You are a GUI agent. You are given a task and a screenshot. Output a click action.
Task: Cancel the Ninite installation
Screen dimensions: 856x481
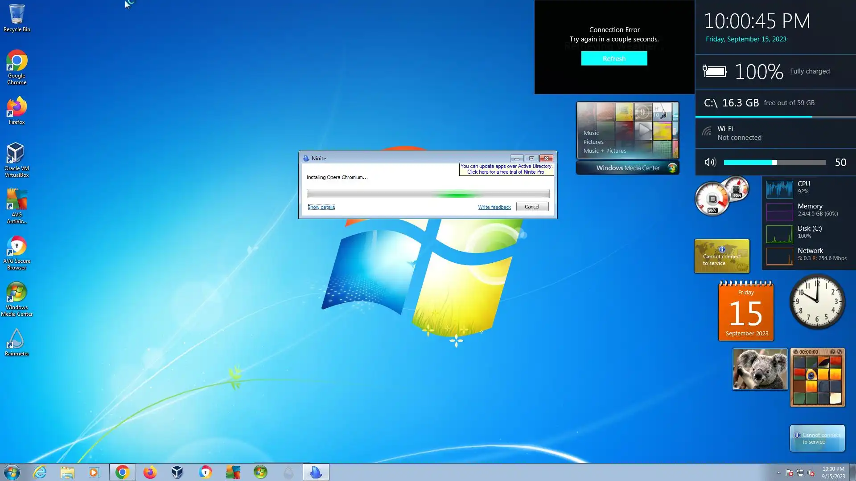[x=532, y=207]
